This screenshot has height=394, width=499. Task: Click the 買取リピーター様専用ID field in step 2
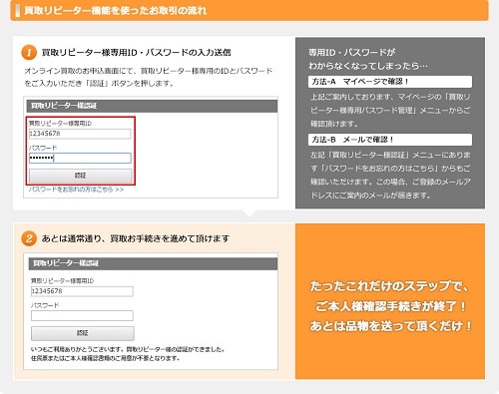(82, 291)
